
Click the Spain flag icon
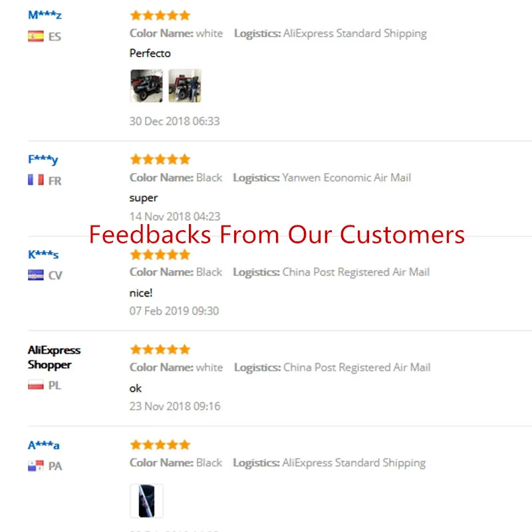coord(36,36)
